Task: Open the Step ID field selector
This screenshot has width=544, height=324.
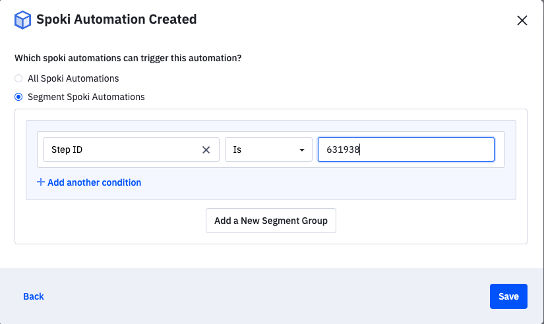Action: pyautogui.click(x=122, y=149)
